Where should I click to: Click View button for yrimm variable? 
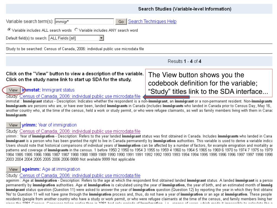13,125
